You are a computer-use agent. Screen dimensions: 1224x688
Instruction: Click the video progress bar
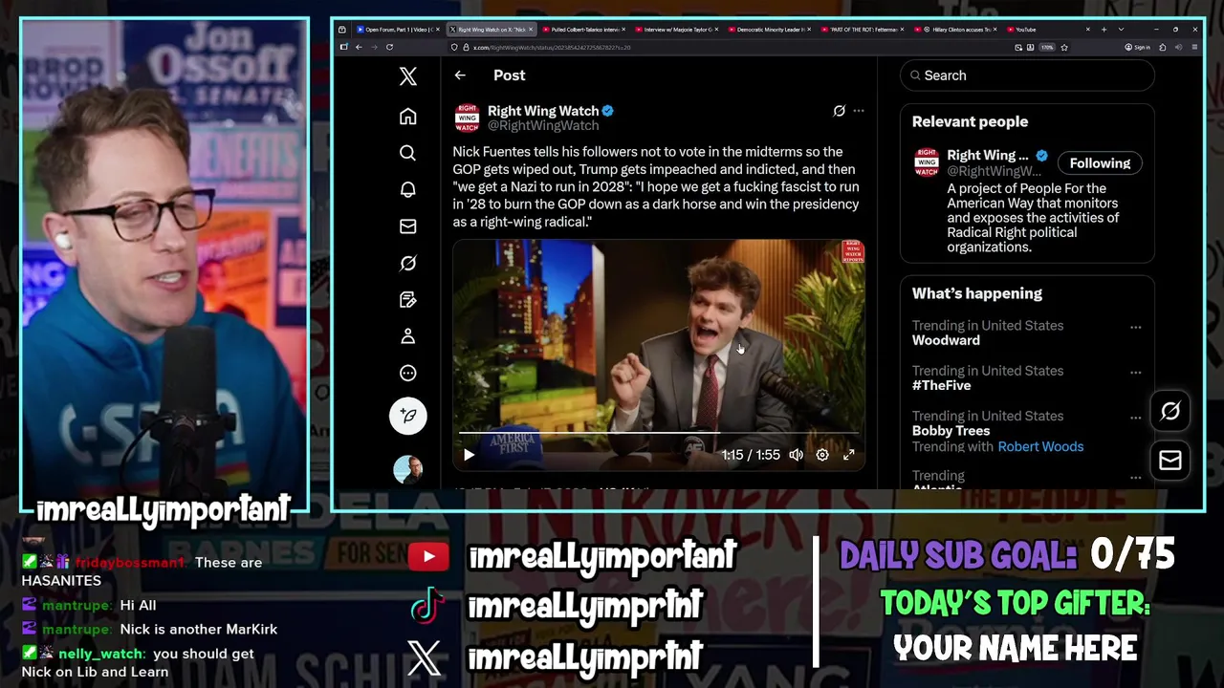(x=658, y=433)
